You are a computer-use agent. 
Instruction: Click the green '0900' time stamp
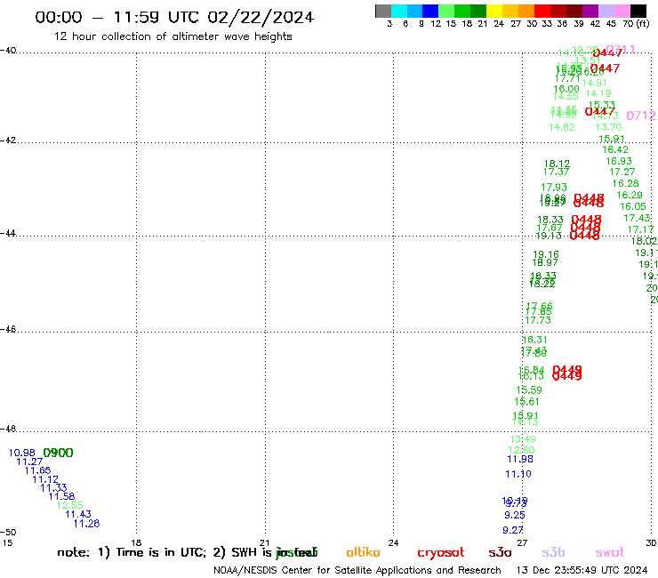(x=58, y=453)
